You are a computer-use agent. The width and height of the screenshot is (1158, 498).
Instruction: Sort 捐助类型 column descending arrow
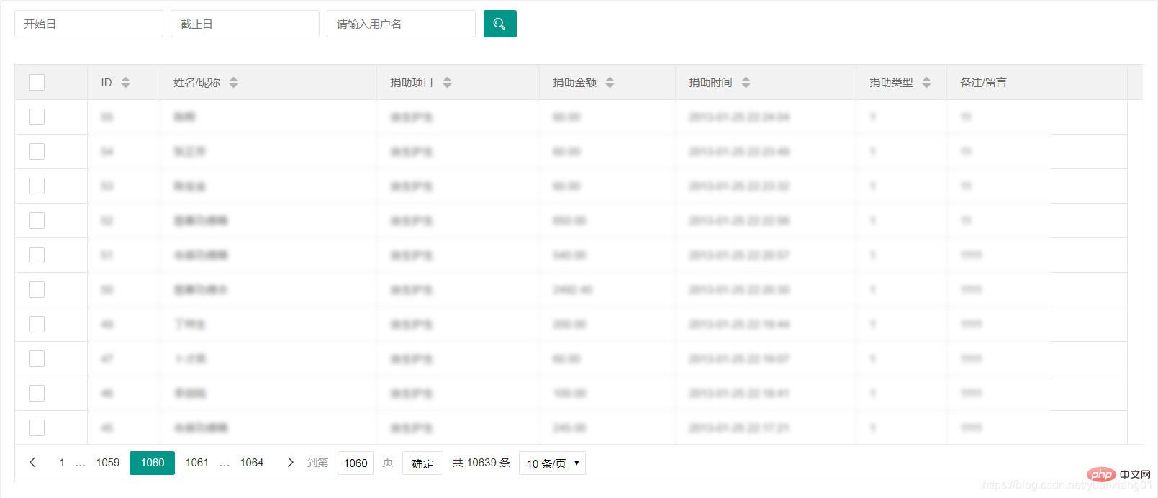pyautogui.click(x=926, y=86)
